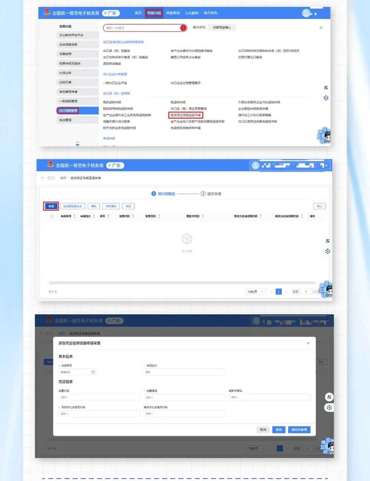Close the 进货凭证信息回退申请采集 dialog
The image size is (370, 481).
(x=308, y=343)
